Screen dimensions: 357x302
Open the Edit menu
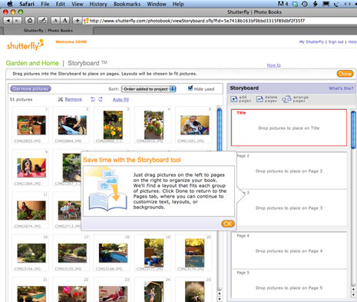tap(61, 4)
